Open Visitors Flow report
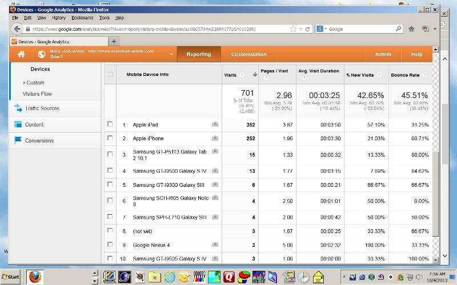The height and width of the screenshot is (285, 457). [37, 93]
